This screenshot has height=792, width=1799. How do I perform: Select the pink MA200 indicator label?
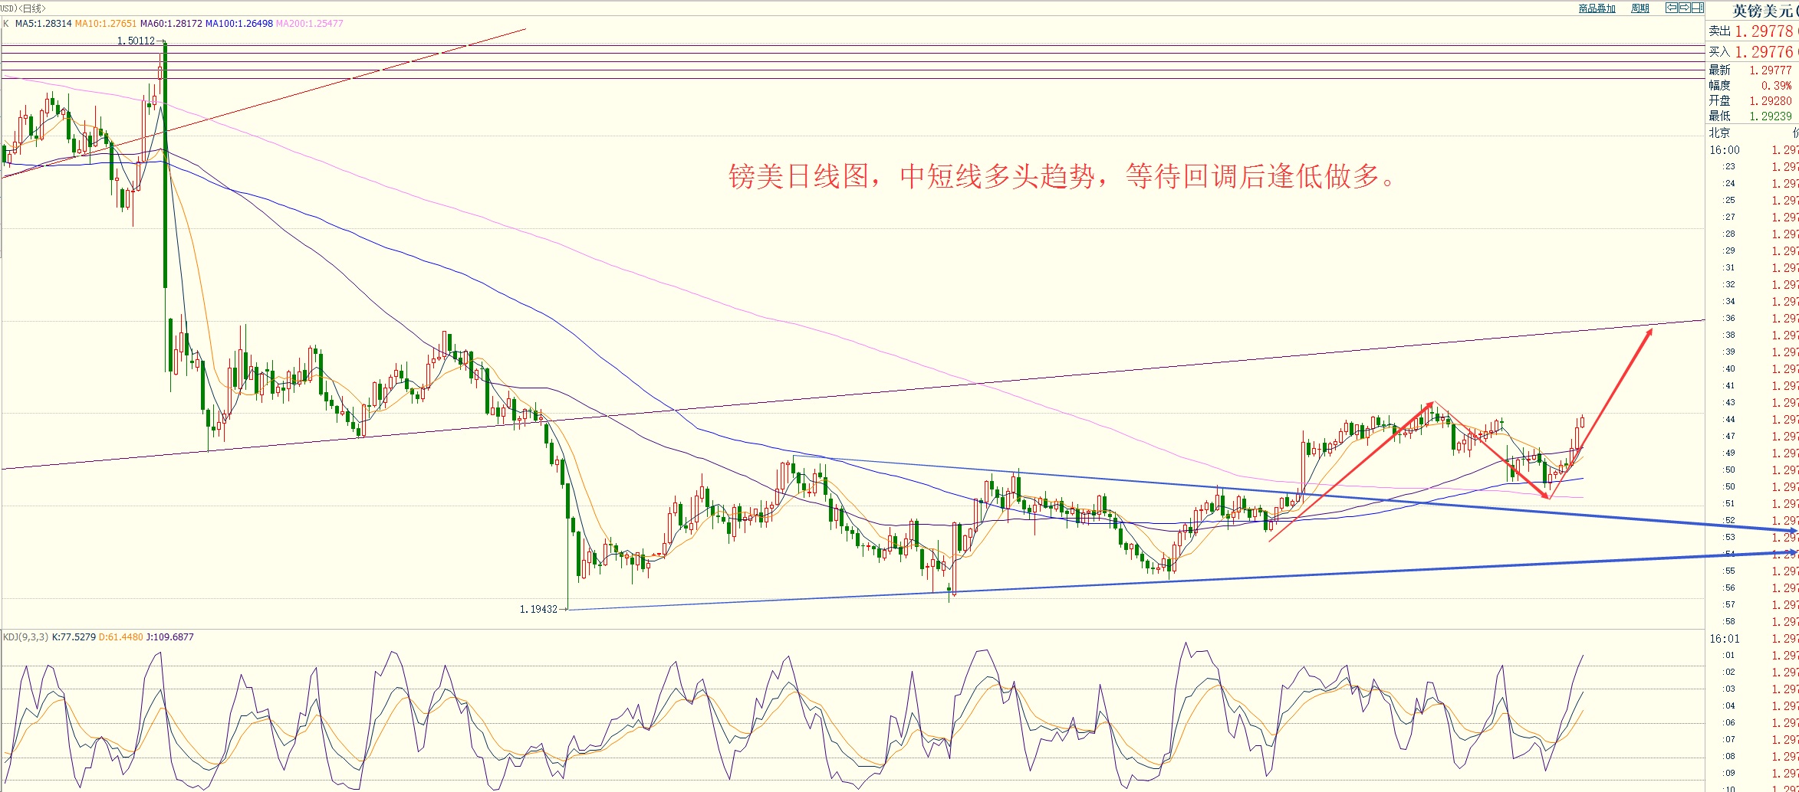[309, 24]
